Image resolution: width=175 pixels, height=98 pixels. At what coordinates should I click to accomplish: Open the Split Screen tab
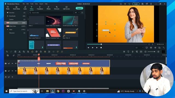tap(66, 8)
